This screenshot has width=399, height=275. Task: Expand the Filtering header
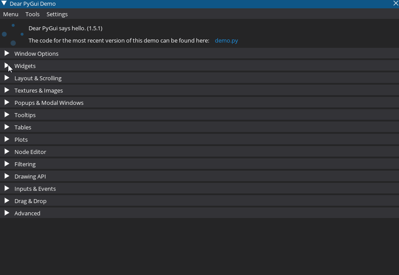point(25,164)
